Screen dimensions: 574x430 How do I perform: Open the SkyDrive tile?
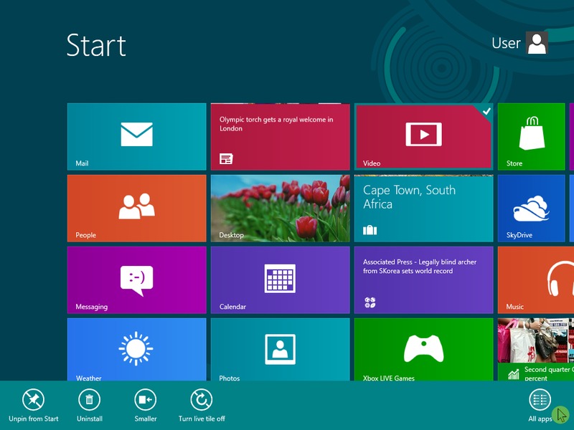[531, 208]
